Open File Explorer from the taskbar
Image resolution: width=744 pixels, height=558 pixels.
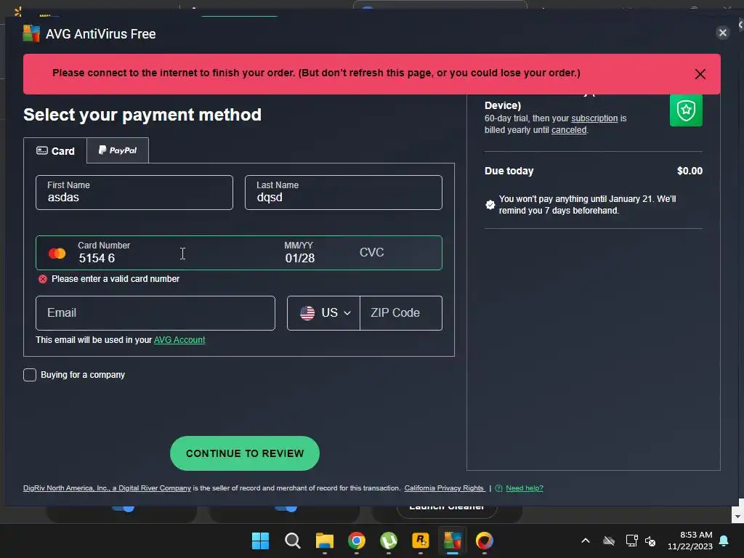325,541
